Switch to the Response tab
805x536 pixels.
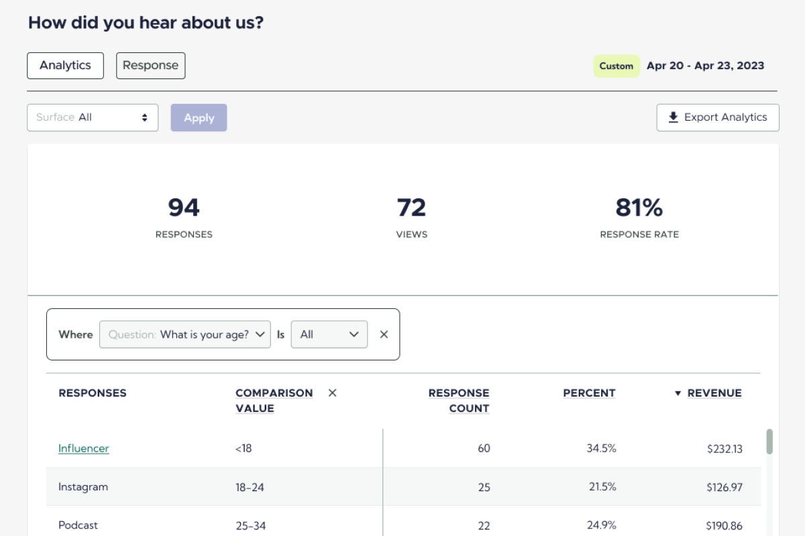150,66
